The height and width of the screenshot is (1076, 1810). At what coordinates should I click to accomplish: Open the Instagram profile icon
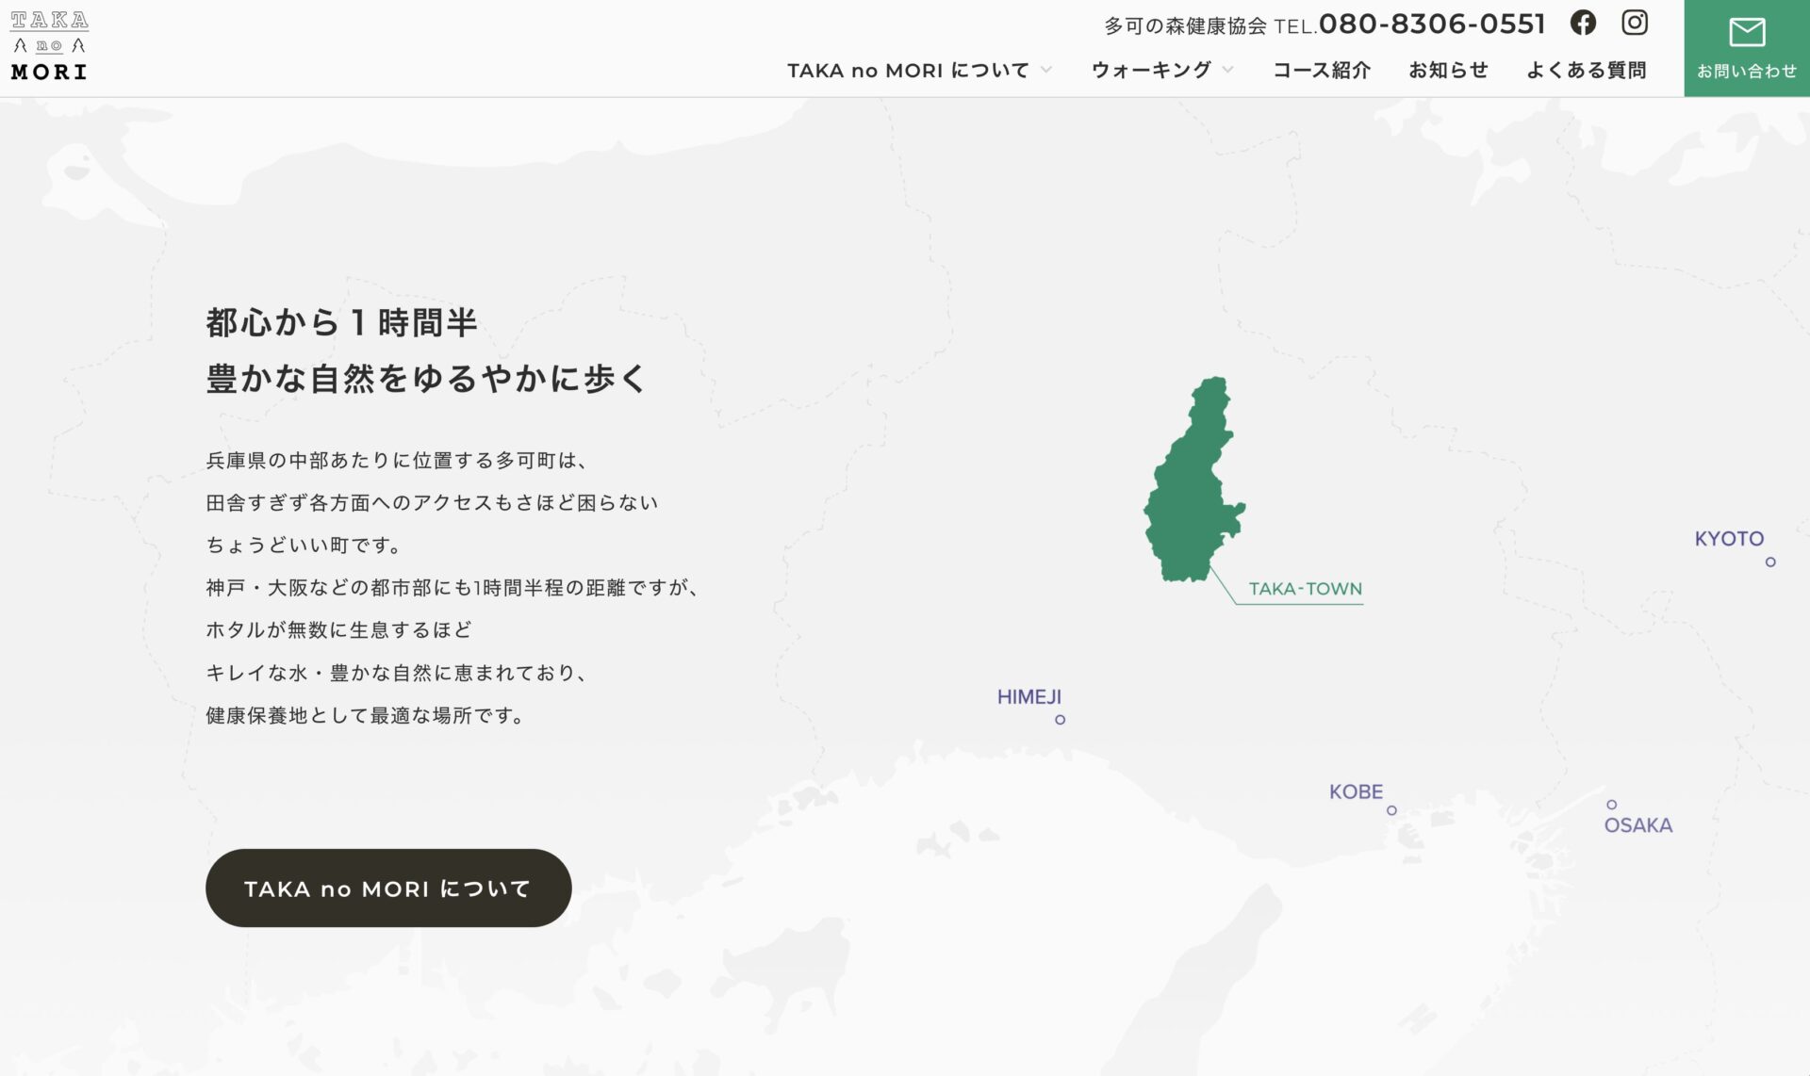click(1635, 23)
